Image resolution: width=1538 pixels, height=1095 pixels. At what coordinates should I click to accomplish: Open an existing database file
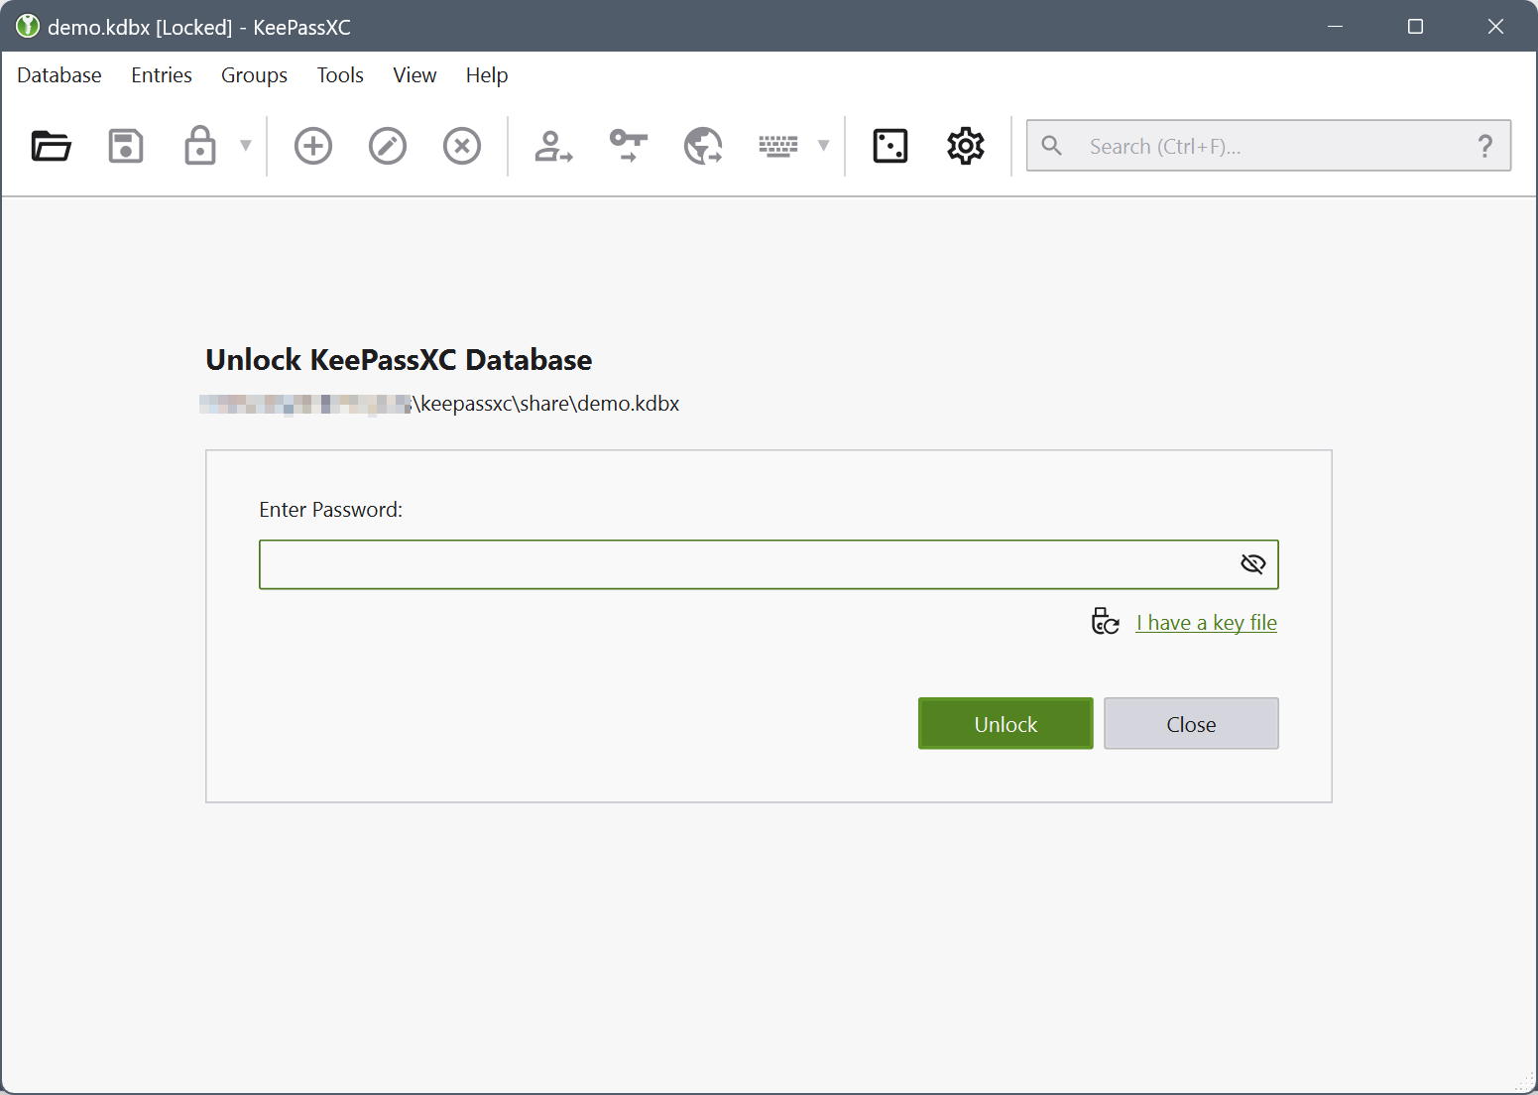pos(50,146)
